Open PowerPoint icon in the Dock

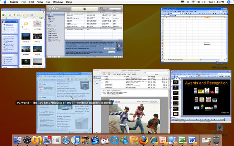tap(163, 140)
